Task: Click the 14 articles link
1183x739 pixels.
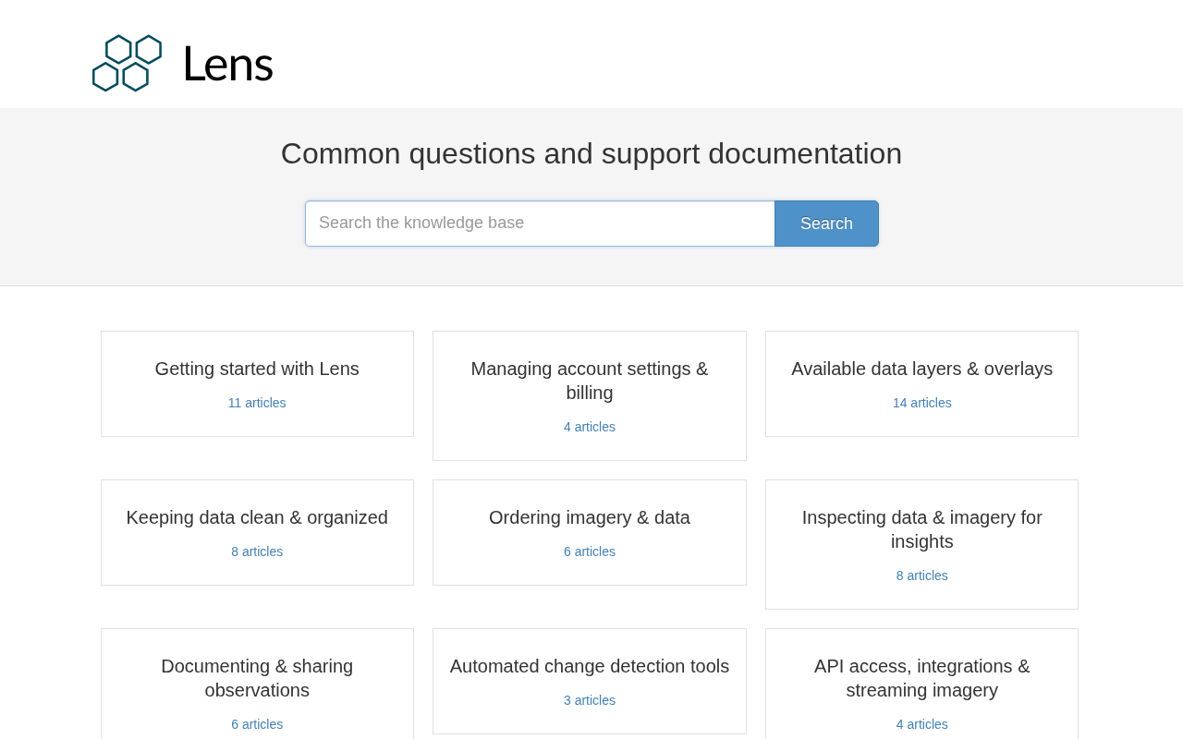Action: (921, 403)
